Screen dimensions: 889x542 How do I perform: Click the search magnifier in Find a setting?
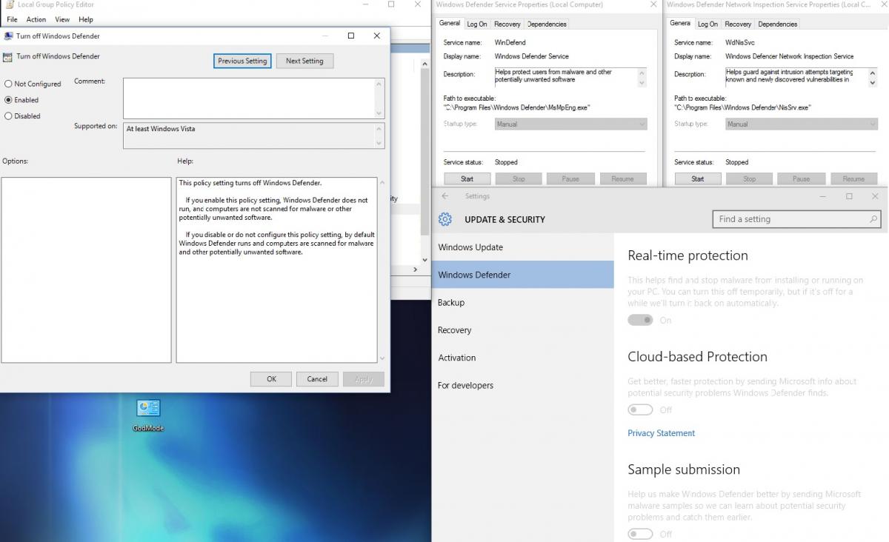tap(873, 219)
